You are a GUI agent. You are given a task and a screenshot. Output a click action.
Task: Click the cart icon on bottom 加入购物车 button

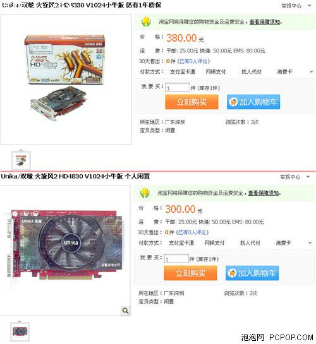(x=232, y=273)
